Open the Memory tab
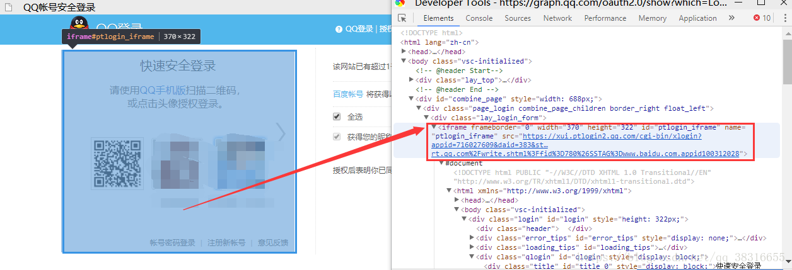This screenshot has width=792, height=270. coord(652,18)
